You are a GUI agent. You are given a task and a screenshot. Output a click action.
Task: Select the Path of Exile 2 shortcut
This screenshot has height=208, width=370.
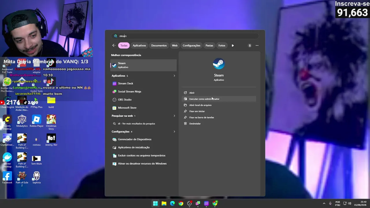(22, 179)
